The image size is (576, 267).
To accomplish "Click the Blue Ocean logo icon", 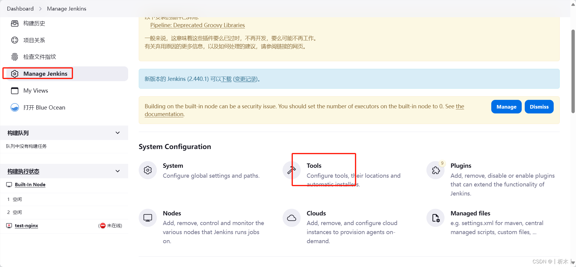I will pos(15,107).
